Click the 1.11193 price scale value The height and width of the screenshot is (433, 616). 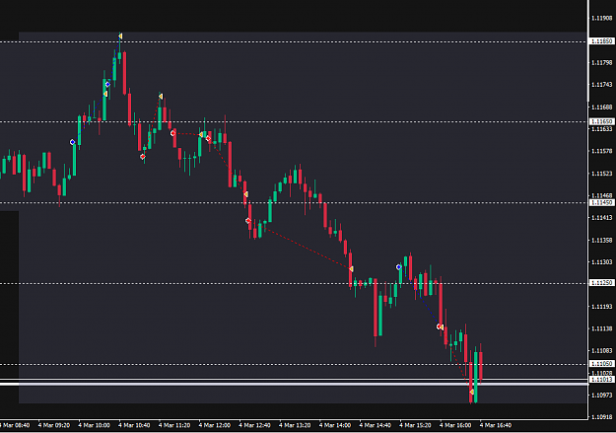pos(602,307)
